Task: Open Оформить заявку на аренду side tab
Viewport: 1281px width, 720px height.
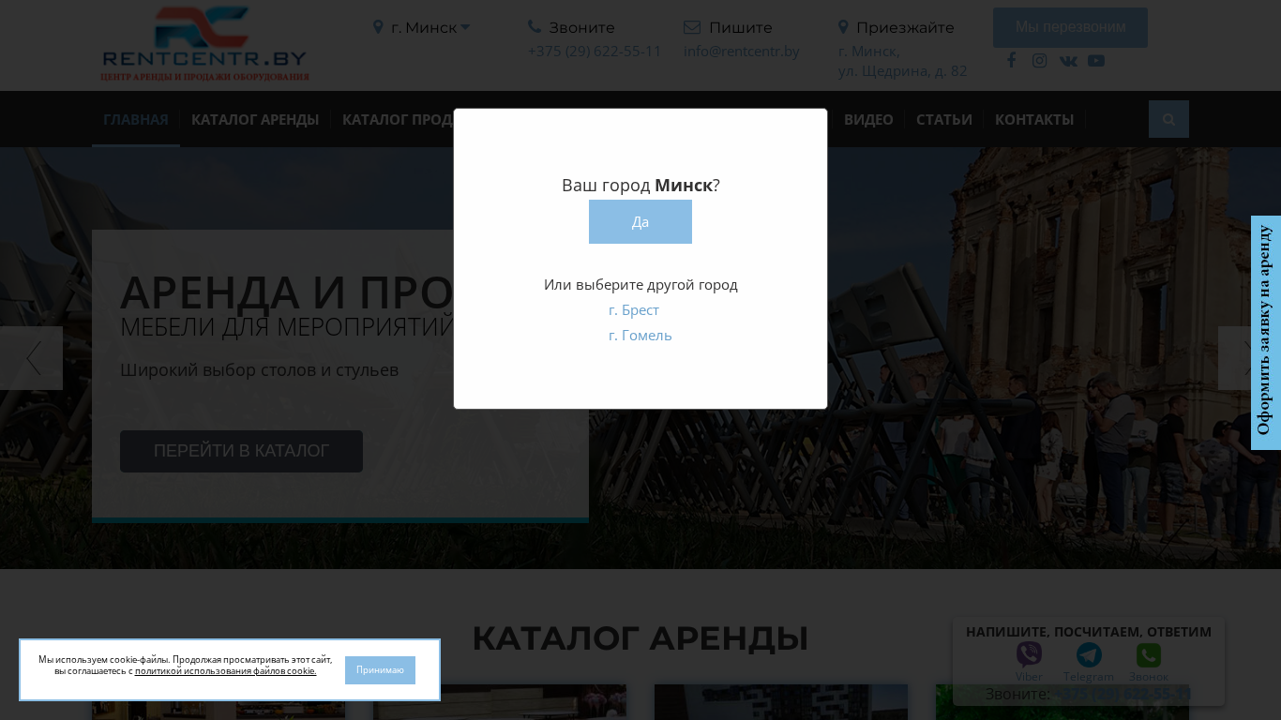Action: tap(1265, 333)
